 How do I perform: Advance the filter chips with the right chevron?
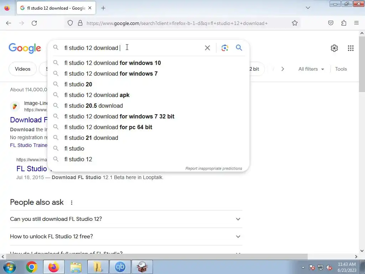[283, 69]
